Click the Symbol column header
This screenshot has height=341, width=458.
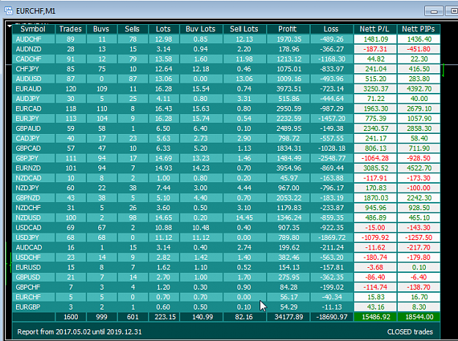point(33,29)
